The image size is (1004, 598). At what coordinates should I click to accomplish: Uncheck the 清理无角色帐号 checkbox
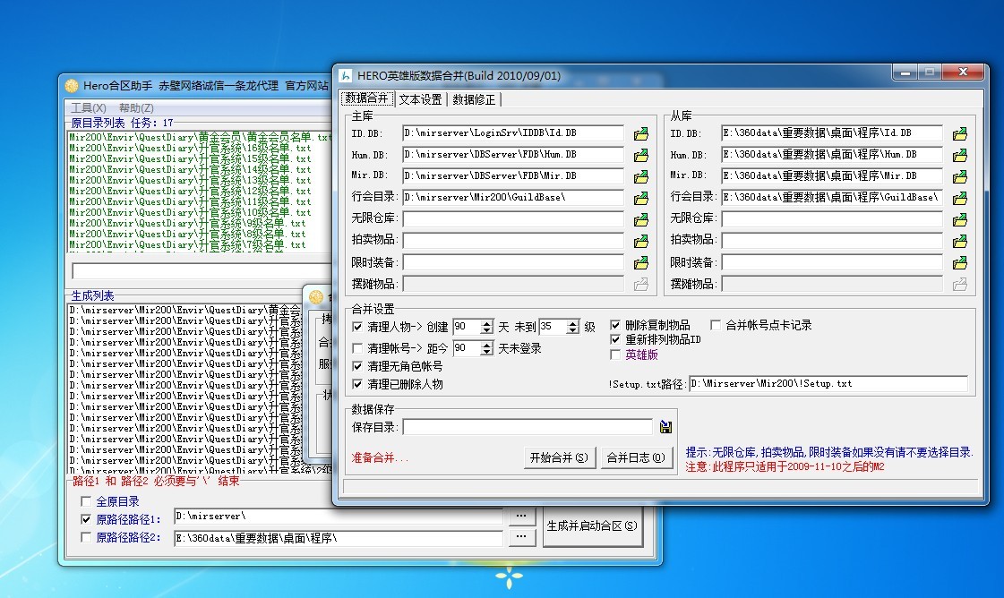[x=358, y=366]
